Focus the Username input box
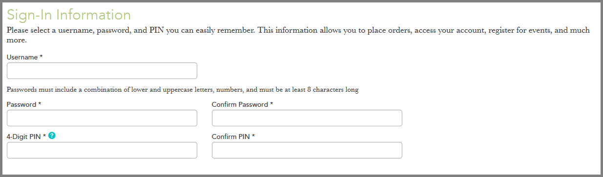Screen dimensions: 603x177 pos(102,71)
